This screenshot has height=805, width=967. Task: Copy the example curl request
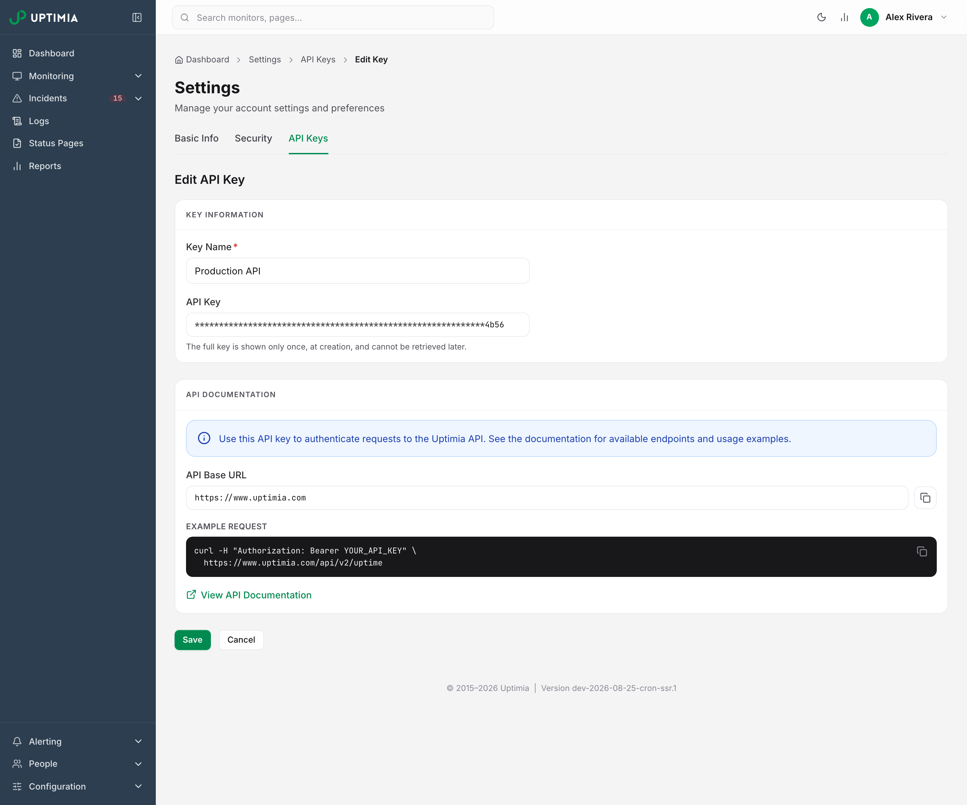tap(921, 551)
